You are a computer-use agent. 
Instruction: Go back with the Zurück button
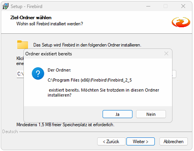click(111, 142)
